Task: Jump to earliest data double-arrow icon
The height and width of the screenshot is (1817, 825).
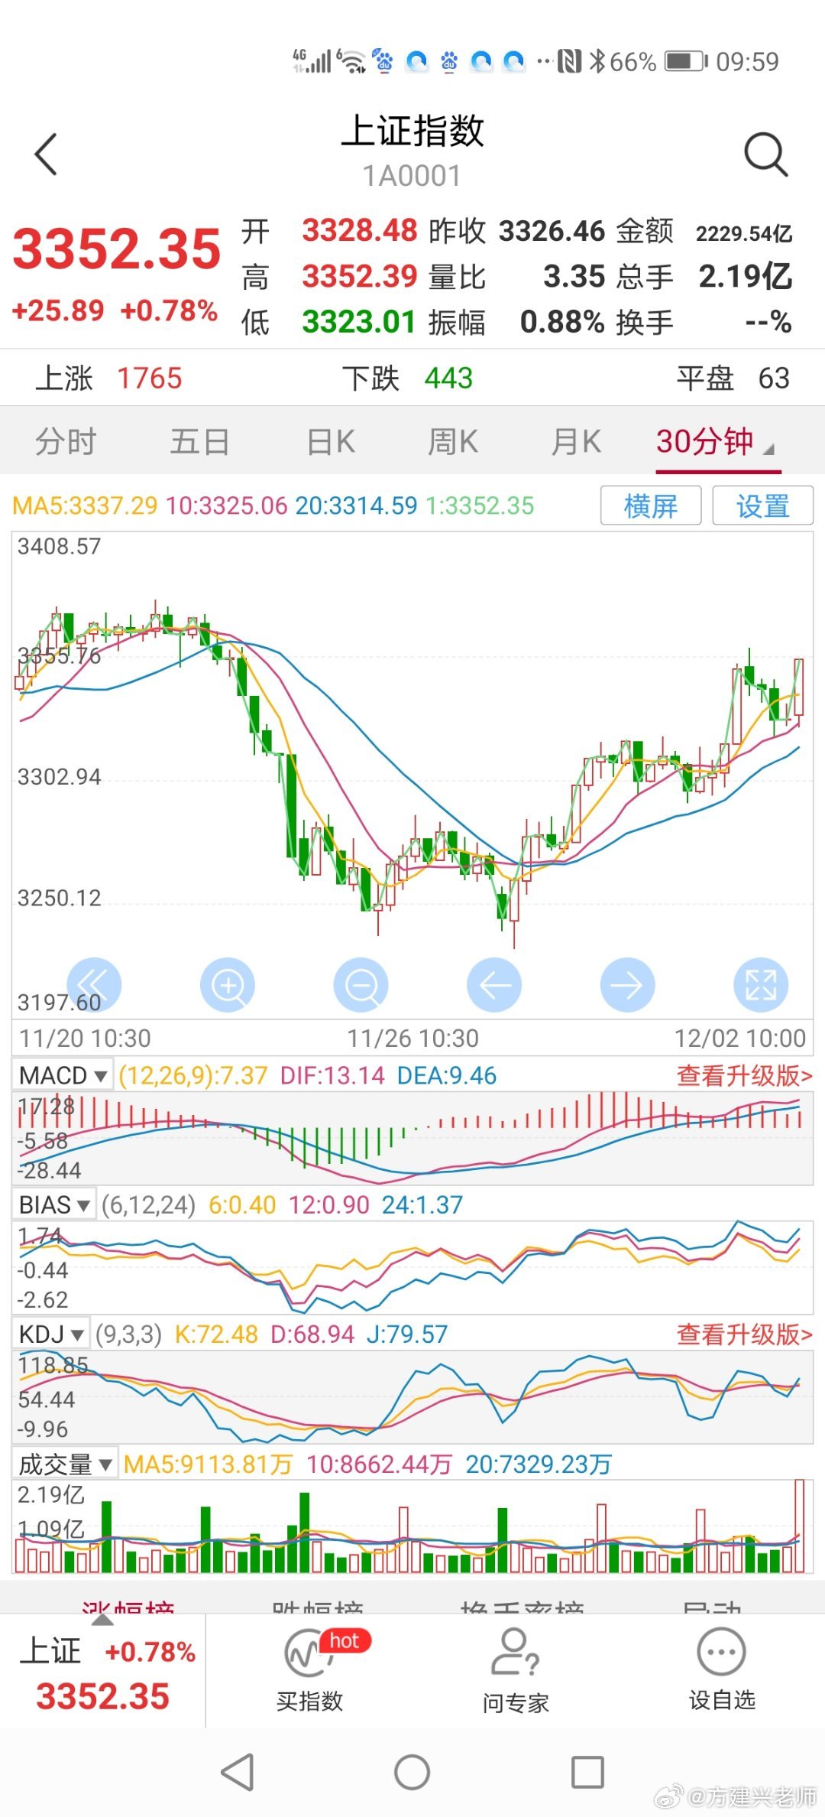Action: (94, 985)
